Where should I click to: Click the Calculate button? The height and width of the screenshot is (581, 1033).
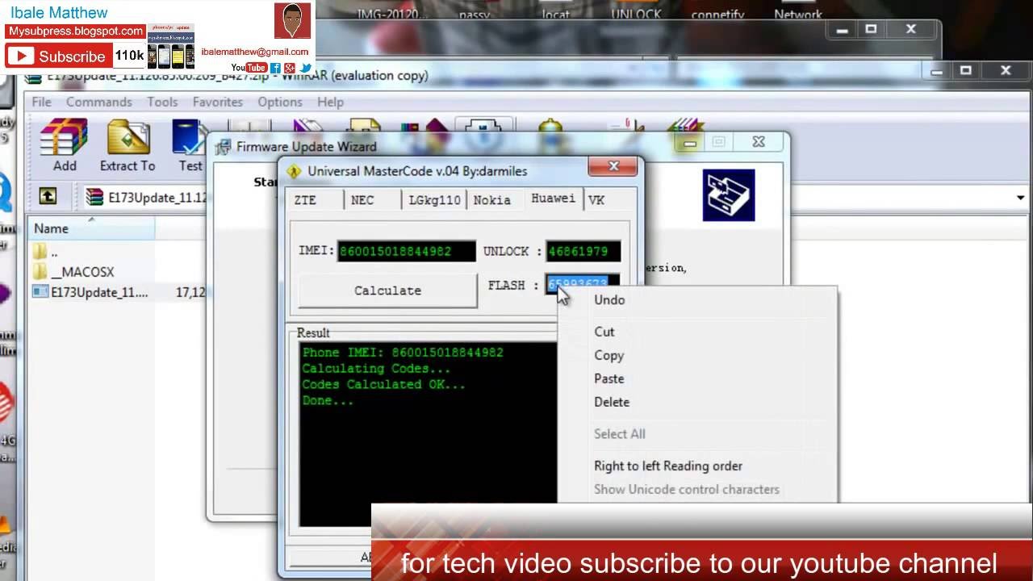click(x=387, y=290)
